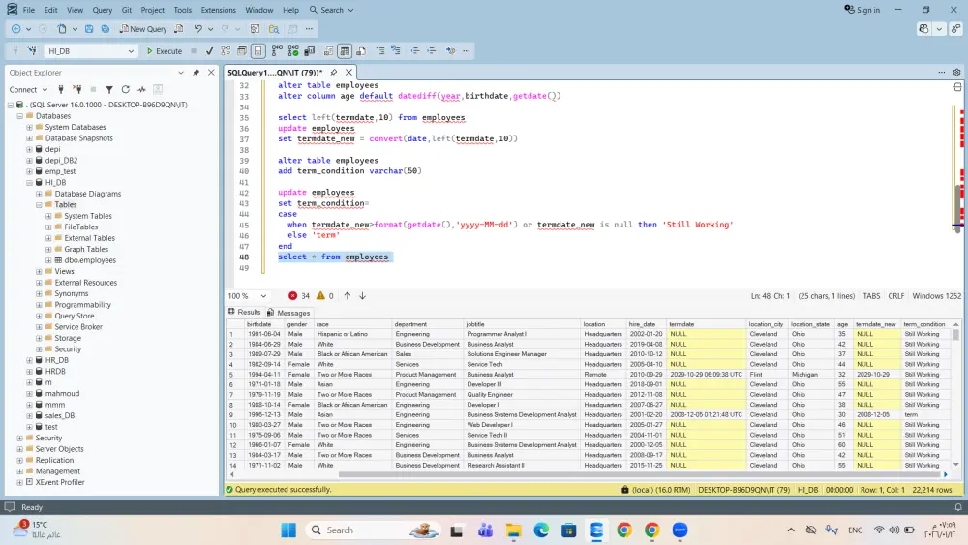The height and width of the screenshot is (545, 968).
Task: Click Display Estimated Execution Plan icon
Action: (226, 51)
